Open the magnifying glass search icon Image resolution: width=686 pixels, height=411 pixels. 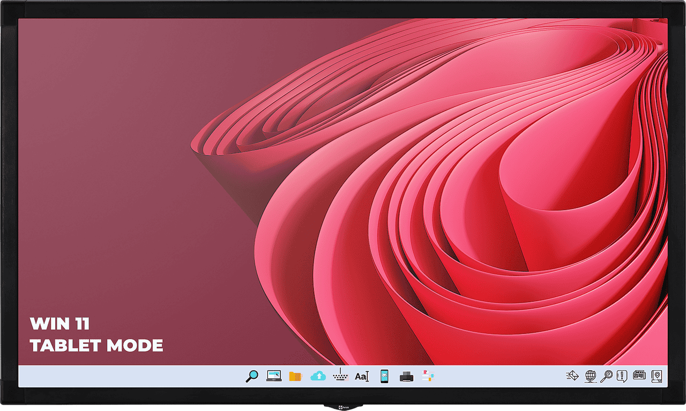(252, 376)
